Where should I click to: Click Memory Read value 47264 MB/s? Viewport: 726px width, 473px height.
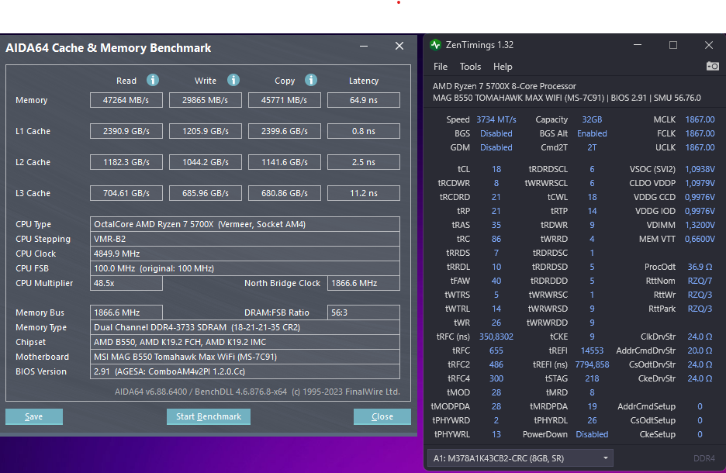pos(126,100)
